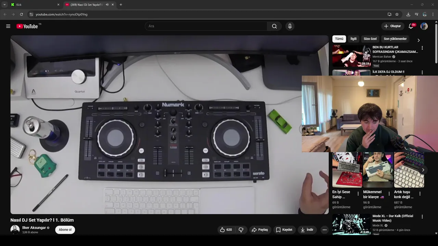This screenshot has width=438, height=246.
Task: Open Artık tuşu kırık değil short thumbnail
Action: tap(409, 170)
